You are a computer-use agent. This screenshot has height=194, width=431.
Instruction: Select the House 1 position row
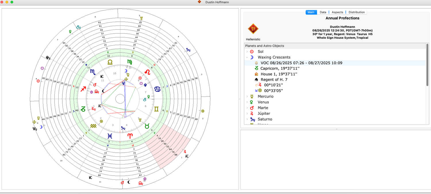(x=279, y=74)
